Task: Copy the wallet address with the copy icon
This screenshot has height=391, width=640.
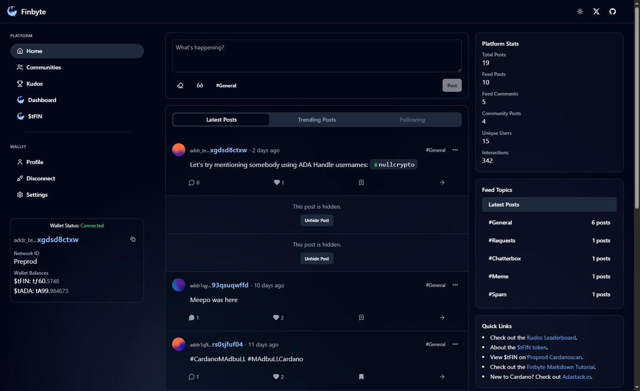Action: tap(133, 240)
